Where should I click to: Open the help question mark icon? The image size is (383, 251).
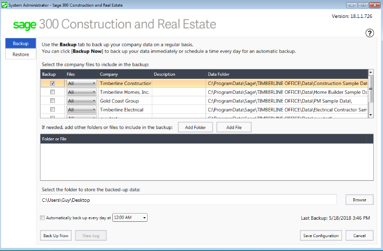[370, 33]
